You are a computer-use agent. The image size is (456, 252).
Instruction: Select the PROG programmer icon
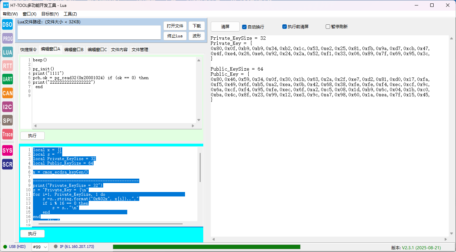tap(7, 38)
